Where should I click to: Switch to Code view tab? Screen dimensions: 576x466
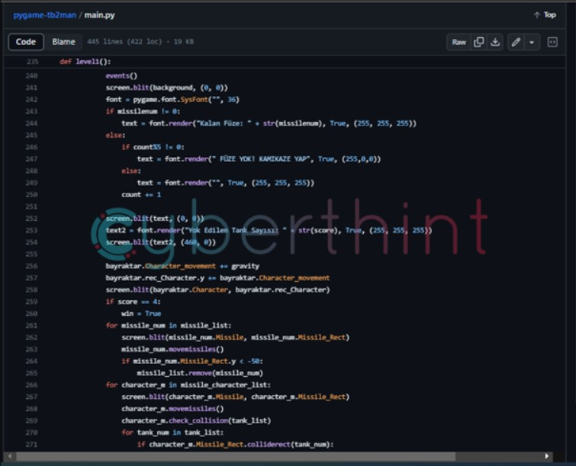tap(26, 42)
